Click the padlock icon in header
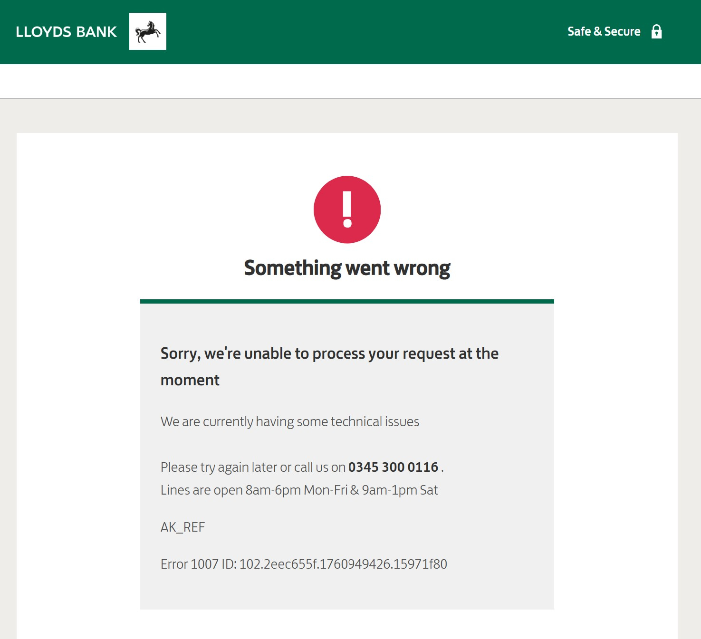The image size is (701, 639). coord(656,31)
